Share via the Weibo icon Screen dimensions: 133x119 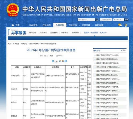pos(63,61)
